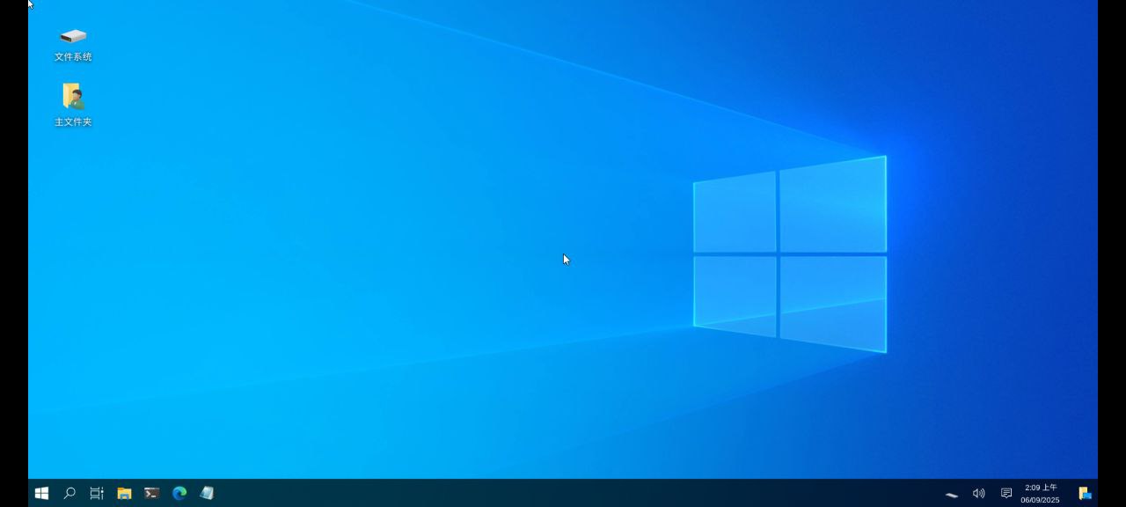Open taskbar search magnifier

point(69,493)
